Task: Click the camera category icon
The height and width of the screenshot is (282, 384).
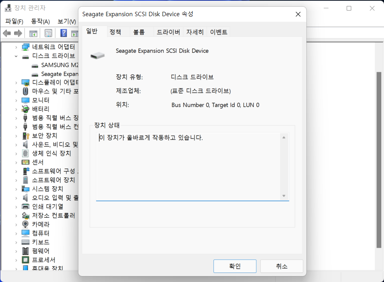Action: click(25, 224)
